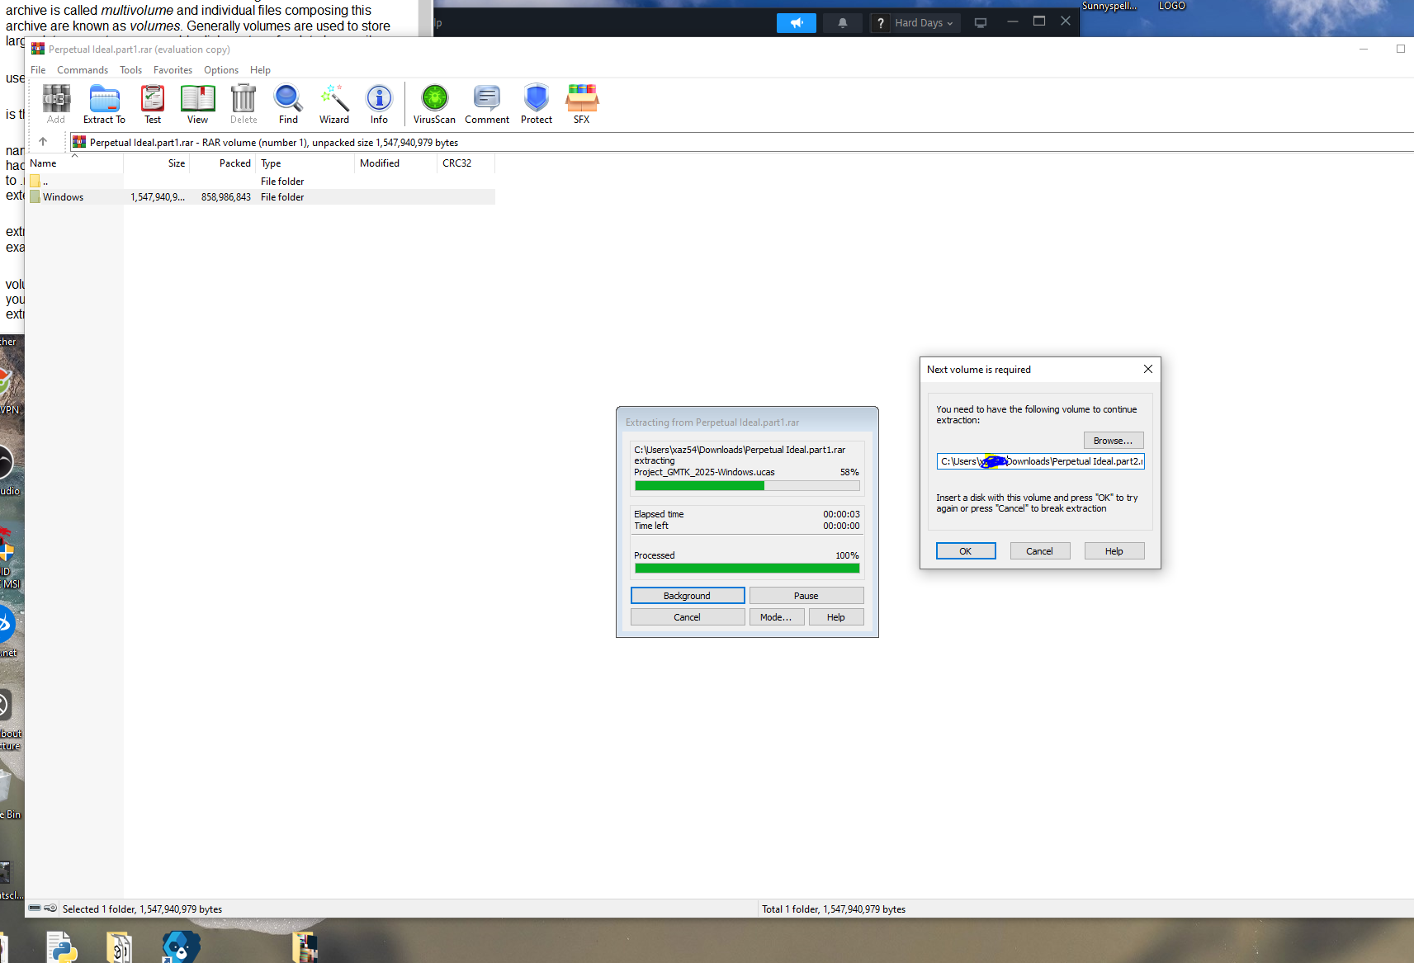The width and height of the screenshot is (1414, 963).
Task: Convert archive with the SFX tool
Action: 582,104
